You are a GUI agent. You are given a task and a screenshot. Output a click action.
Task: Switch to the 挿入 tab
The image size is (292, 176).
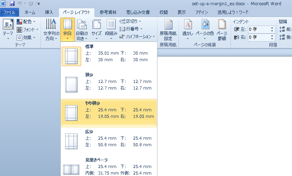(x=49, y=12)
